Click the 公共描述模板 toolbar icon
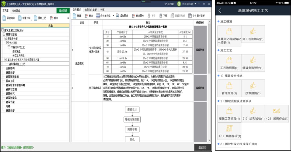This screenshot has width=291, height=152. tap(190, 16)
